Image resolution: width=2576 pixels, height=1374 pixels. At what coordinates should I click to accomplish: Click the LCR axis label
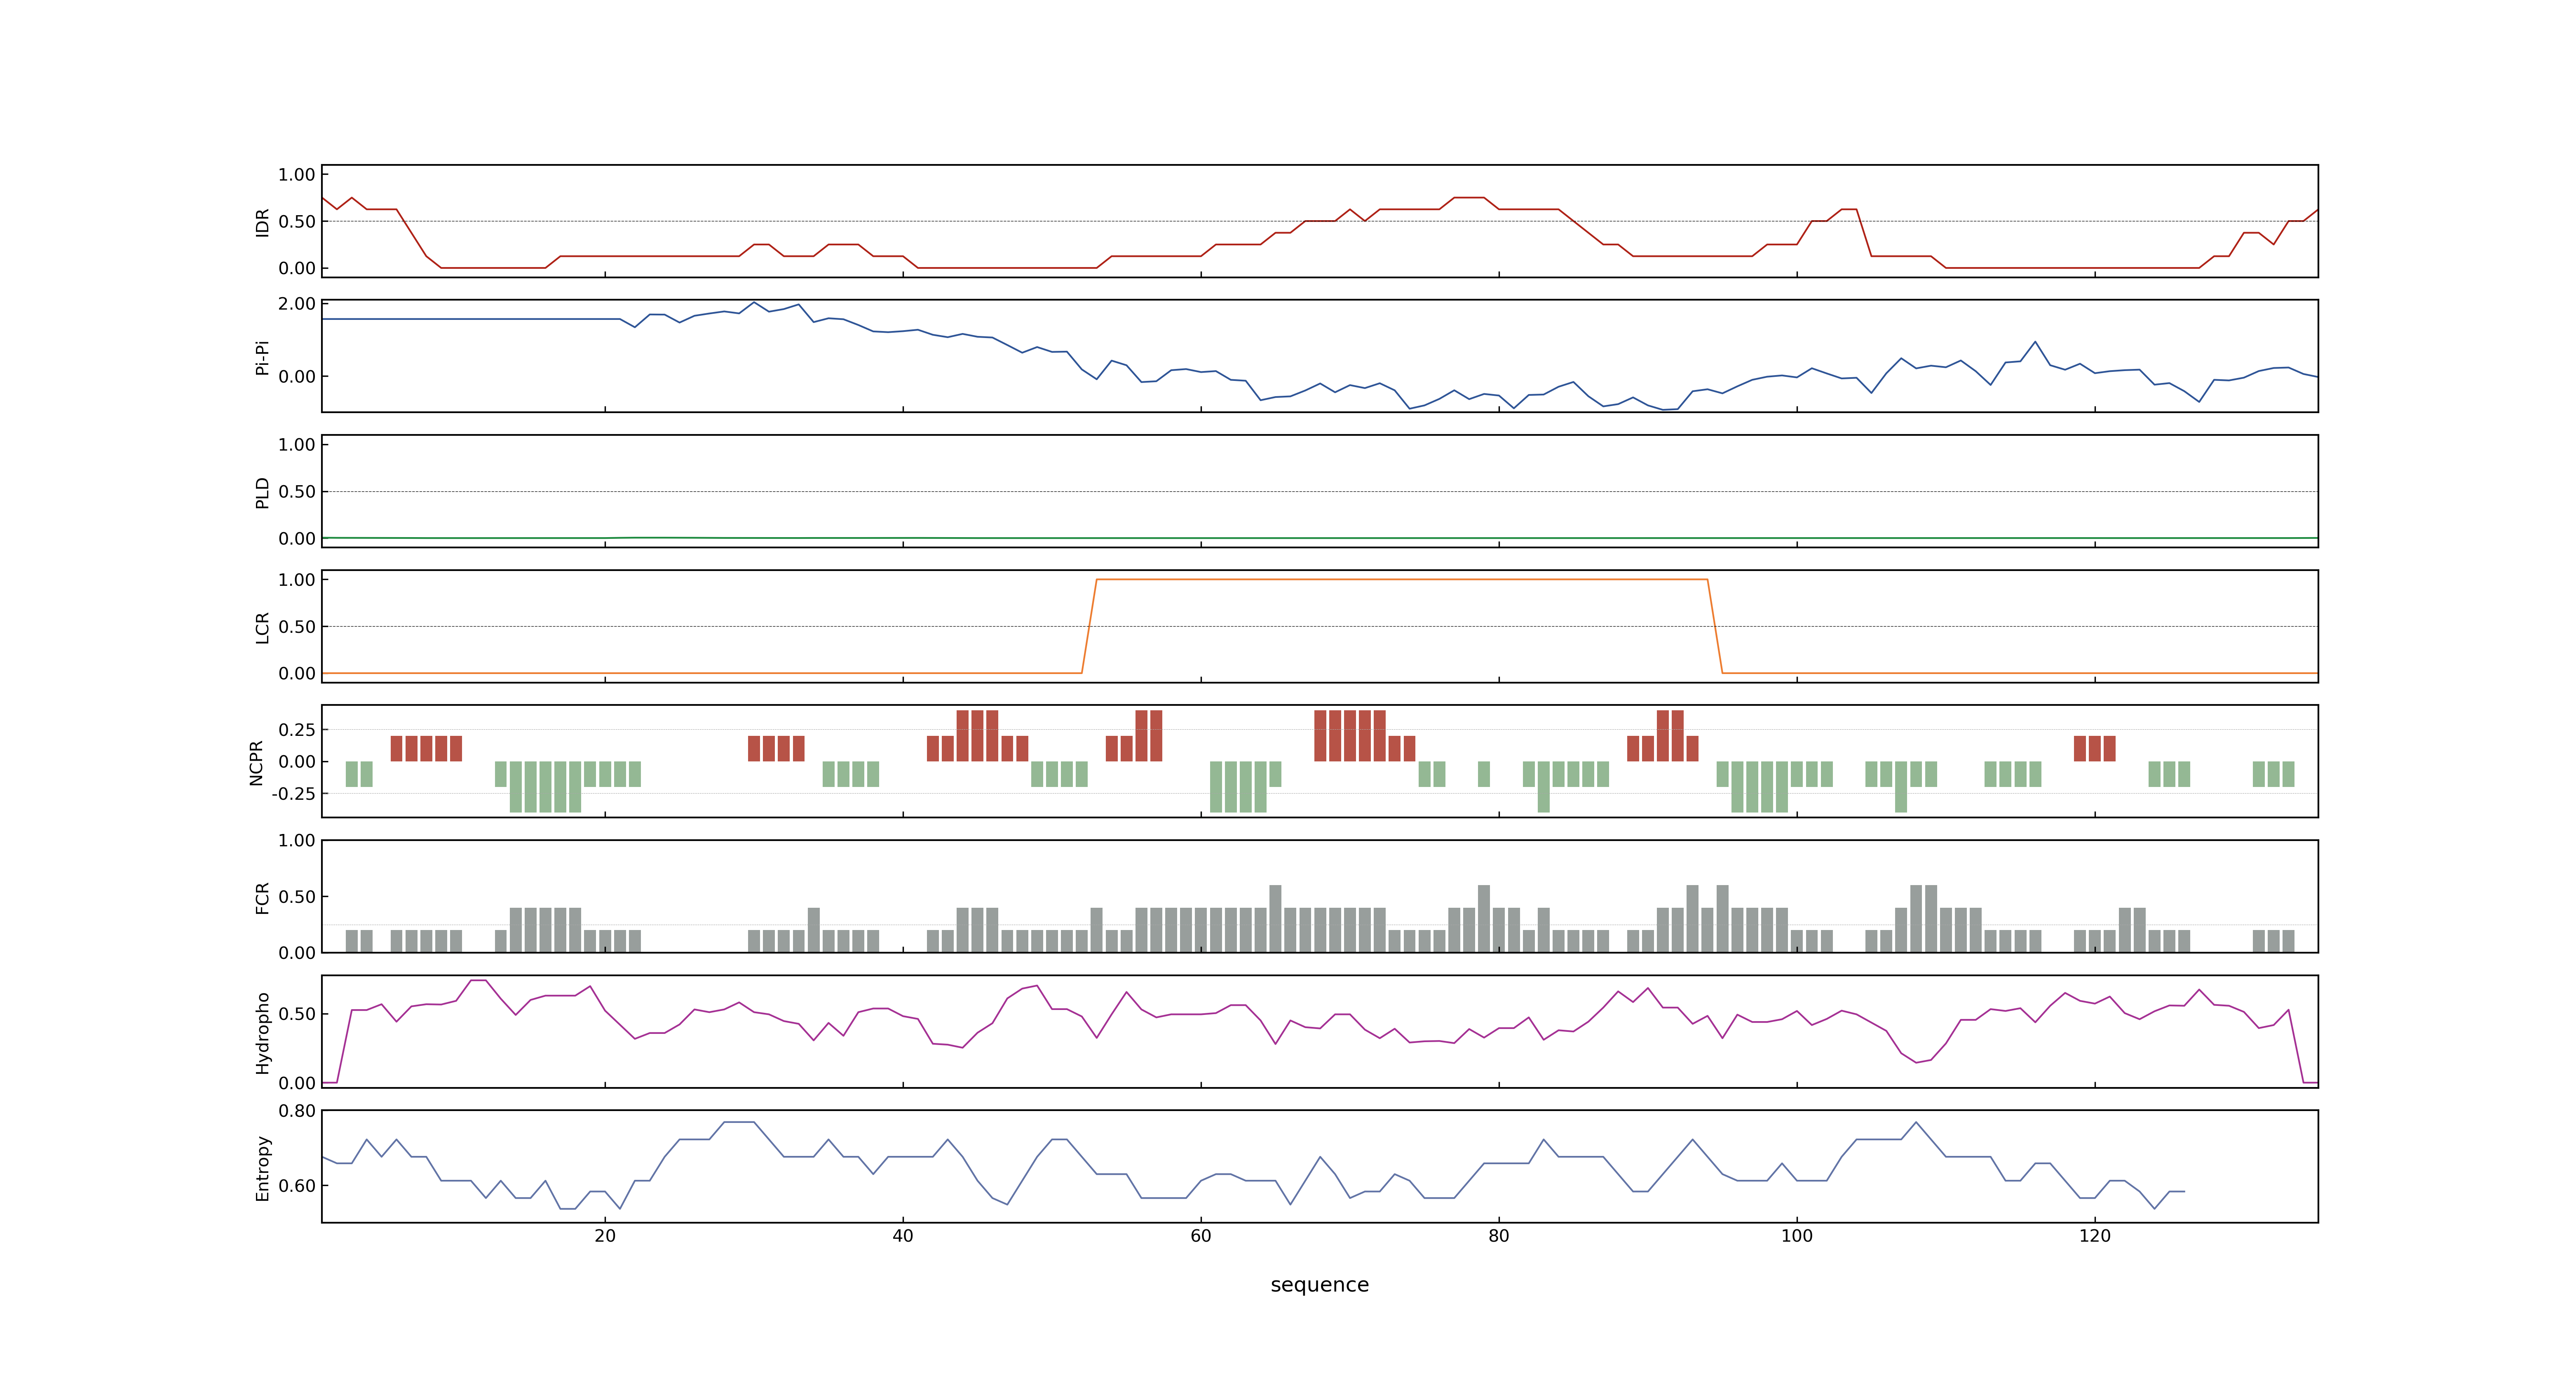(x=262, y=628)
